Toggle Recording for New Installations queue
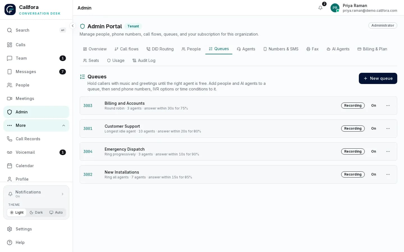Screen dimensions: 404x252 [353, 174]
